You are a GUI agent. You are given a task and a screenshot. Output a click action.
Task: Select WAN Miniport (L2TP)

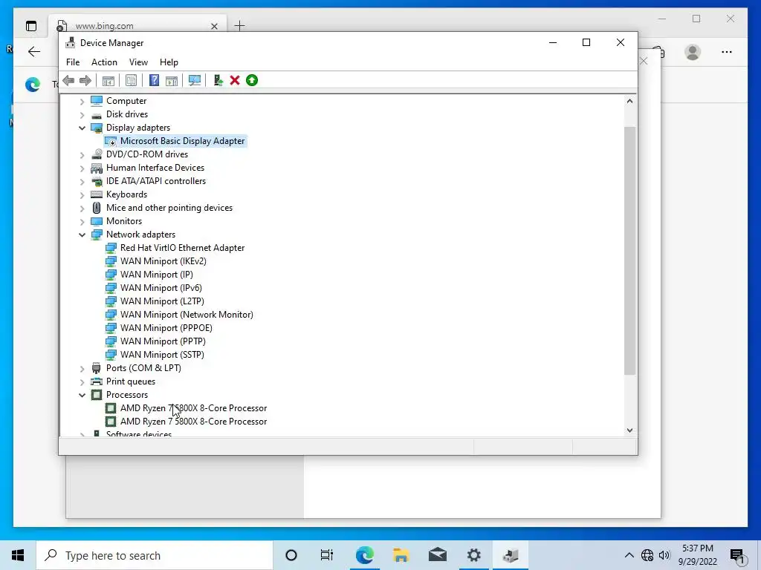162,301
